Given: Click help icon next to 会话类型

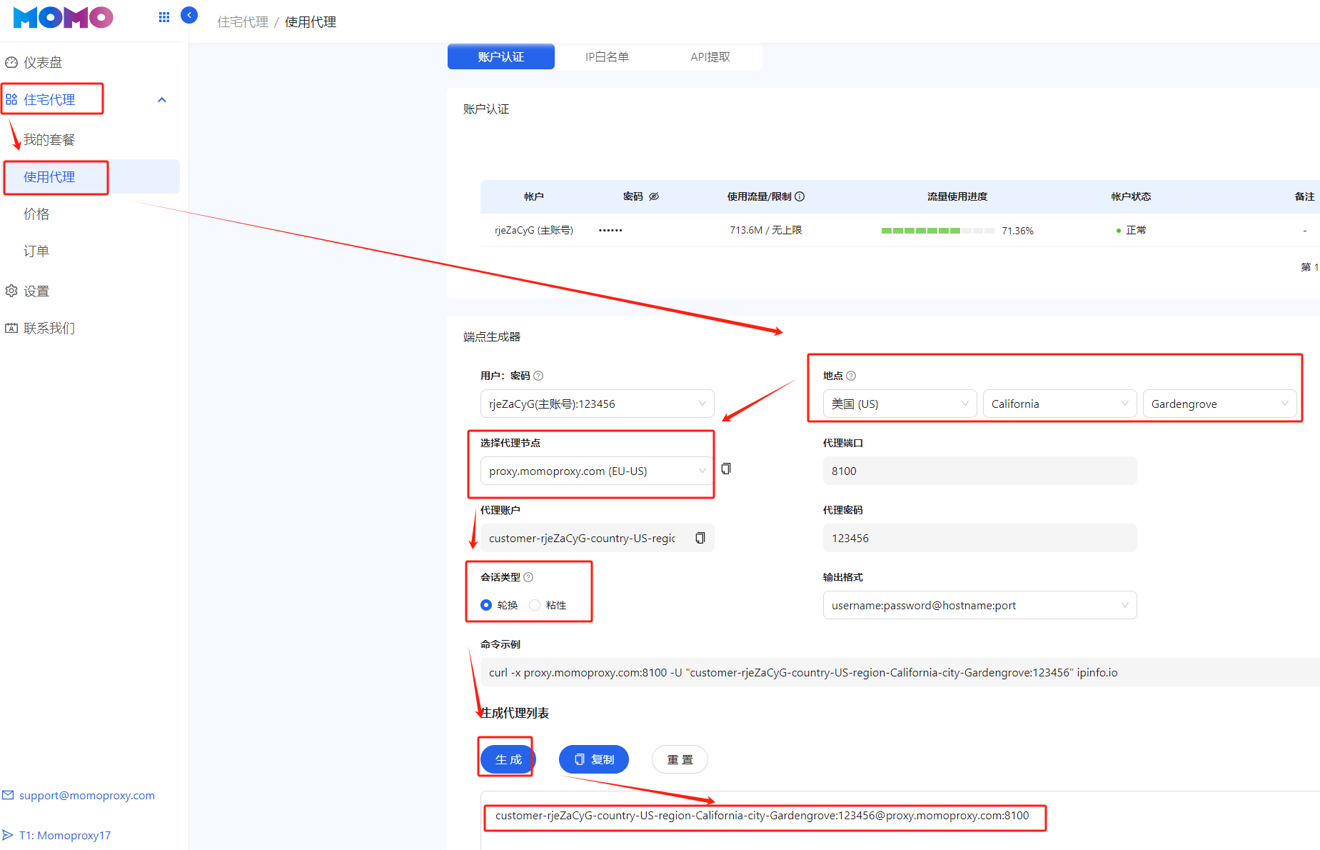Looking at the screenshot, I should coord(528,577).
